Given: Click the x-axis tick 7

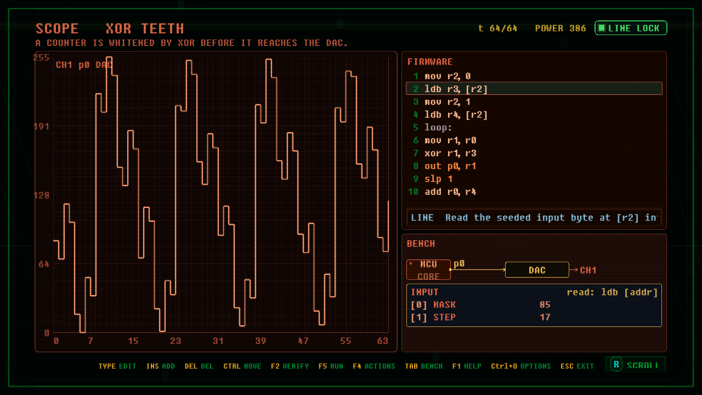Looking at the screenshot, I should (90, 341).
